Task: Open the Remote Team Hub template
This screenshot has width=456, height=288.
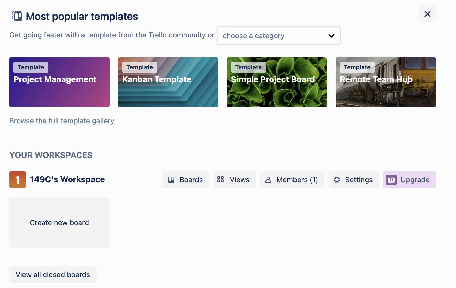Action: tap(386, 82)
